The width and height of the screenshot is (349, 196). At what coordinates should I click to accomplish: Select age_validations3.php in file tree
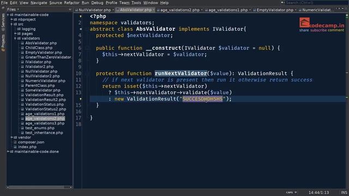click(45, 124)
